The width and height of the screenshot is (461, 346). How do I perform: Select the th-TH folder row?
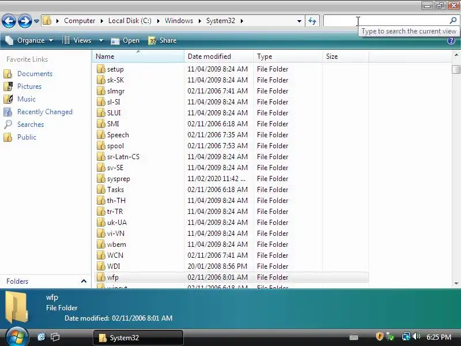click(231, 200)
